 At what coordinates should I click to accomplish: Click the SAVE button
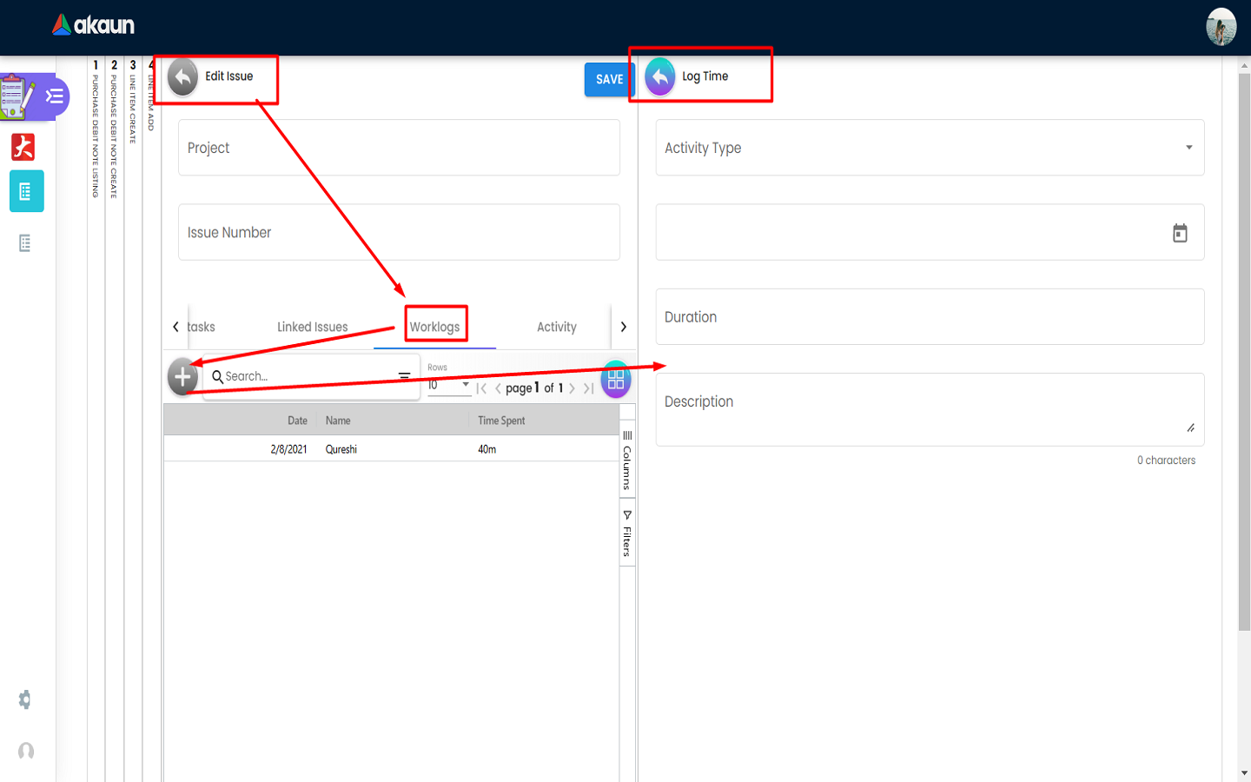point(610,79)
